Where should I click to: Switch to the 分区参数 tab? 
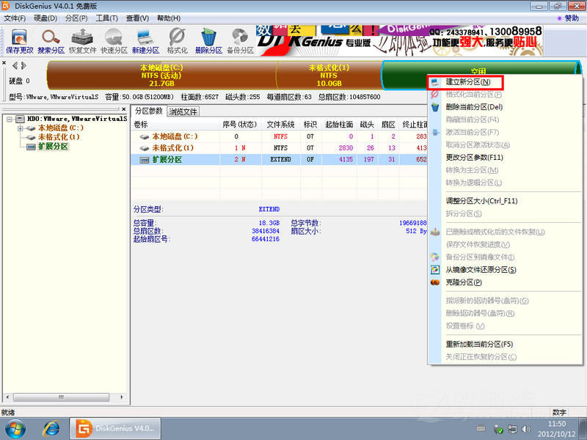[x=149, y=111]
